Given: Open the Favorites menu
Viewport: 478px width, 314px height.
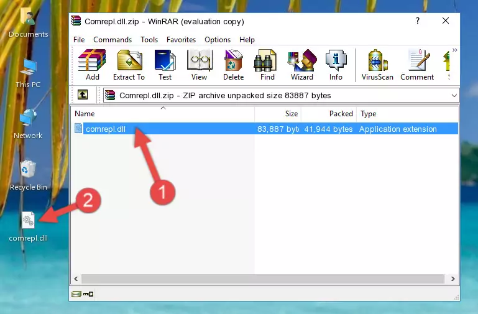Looking at the screenshot, I should [181, 40].
